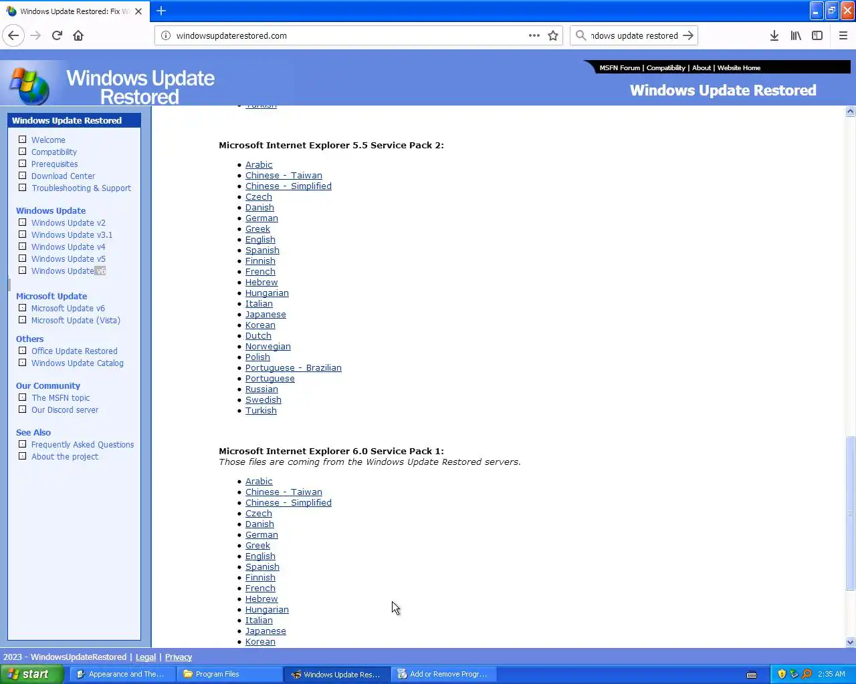Click the magnifier tray icon

pos(807,674)
